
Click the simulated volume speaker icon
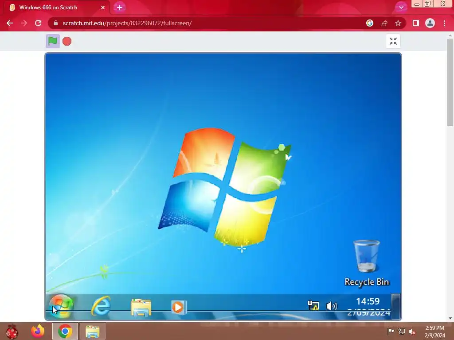[332, 305]
